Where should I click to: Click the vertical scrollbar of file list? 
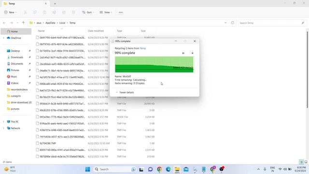308,70
